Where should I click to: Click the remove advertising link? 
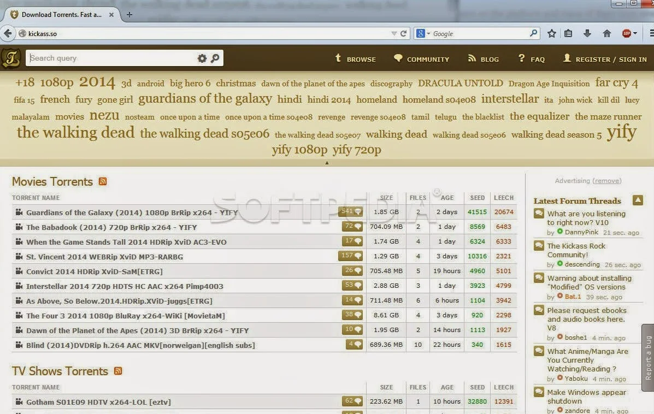coord(607,181)
